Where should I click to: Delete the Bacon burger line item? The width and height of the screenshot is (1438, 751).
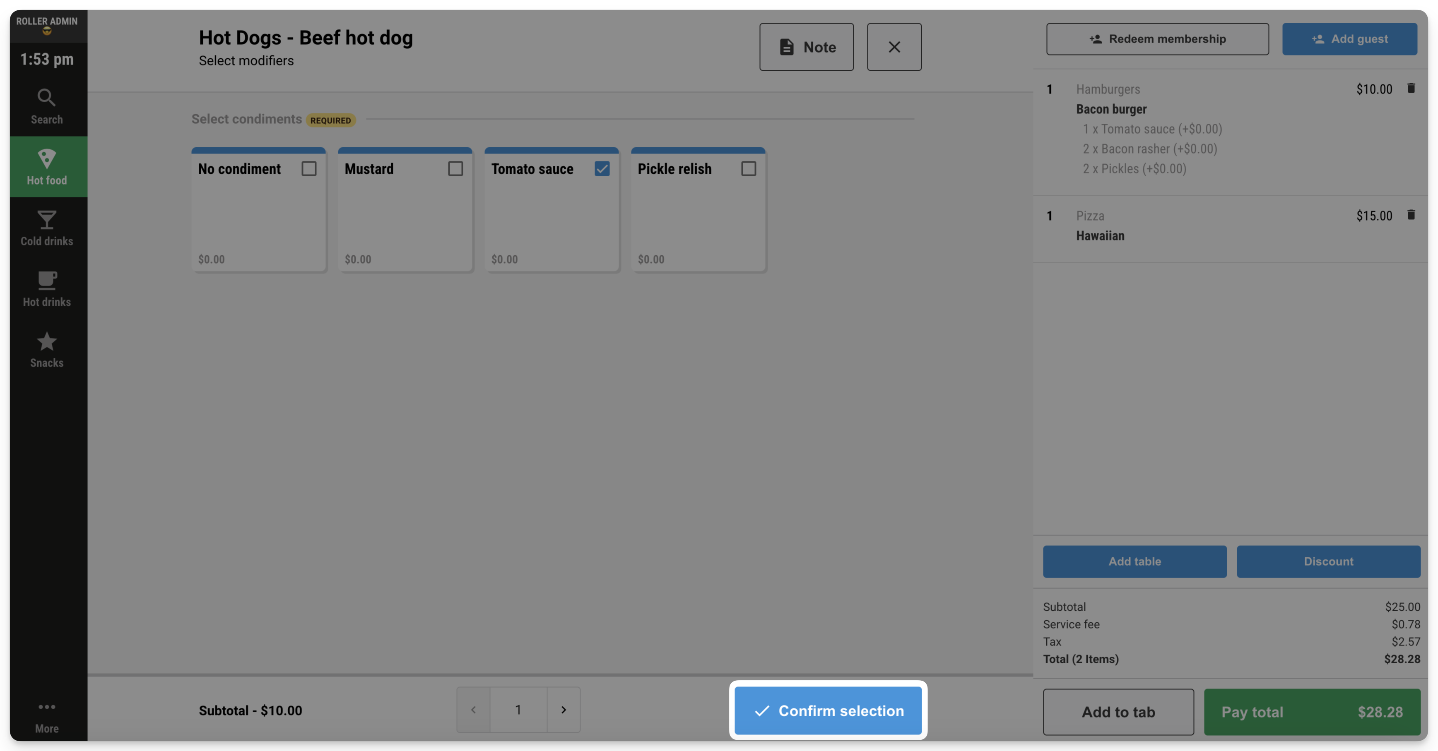coord(1411,88)
